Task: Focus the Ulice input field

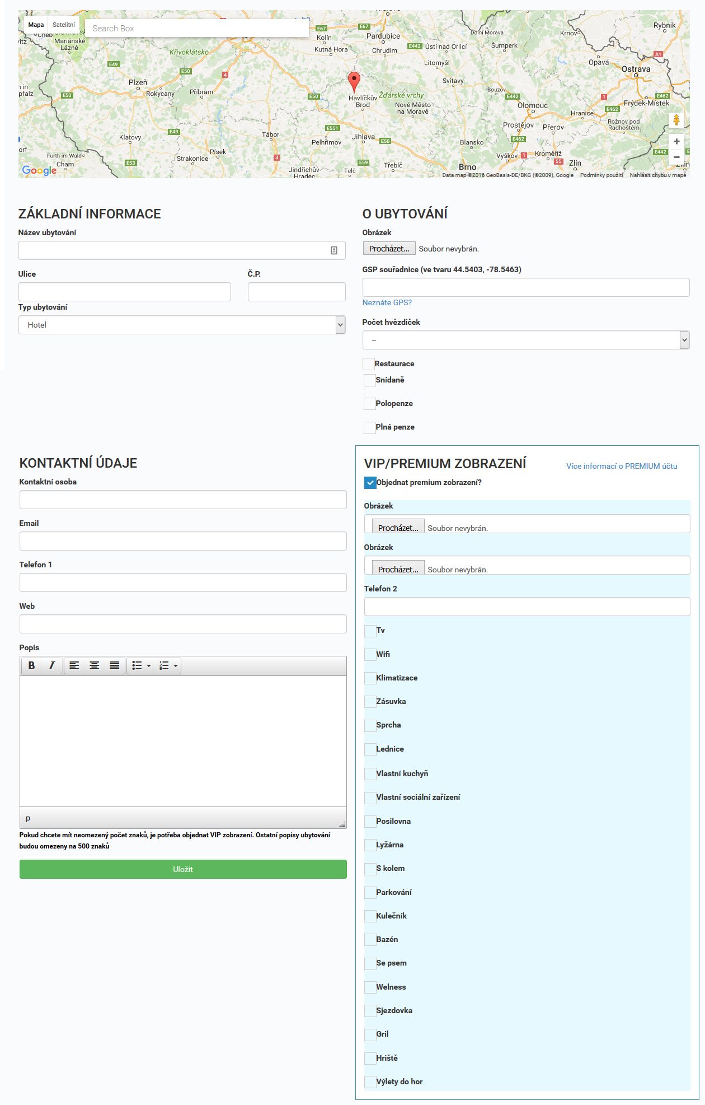Action: click(x=125, y=292)
